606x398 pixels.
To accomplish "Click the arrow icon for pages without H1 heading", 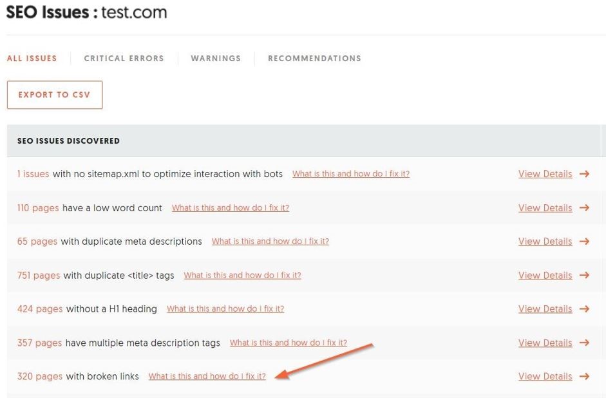I will point(584,308).
